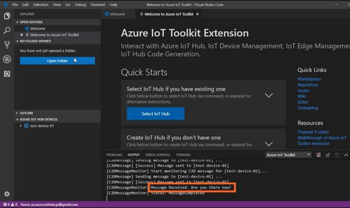
Task: Click the errors and warnings status indicator
Action: coord(10,205)
